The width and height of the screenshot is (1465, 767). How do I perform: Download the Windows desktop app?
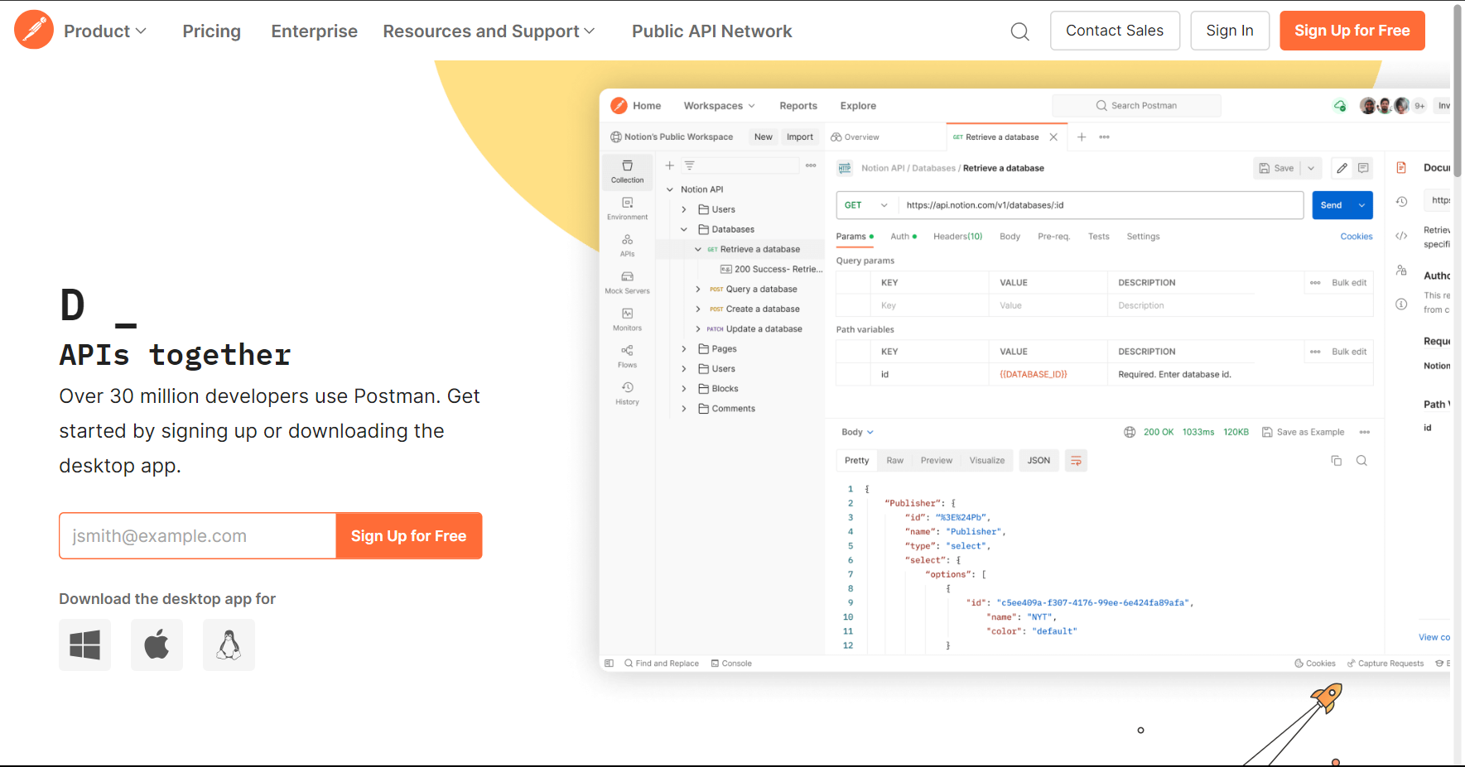point(84,645)
